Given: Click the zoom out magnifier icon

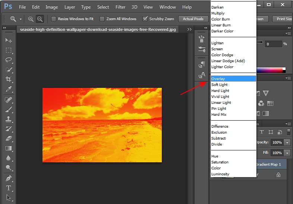Looking at the screenshot, I should [40, 19].
